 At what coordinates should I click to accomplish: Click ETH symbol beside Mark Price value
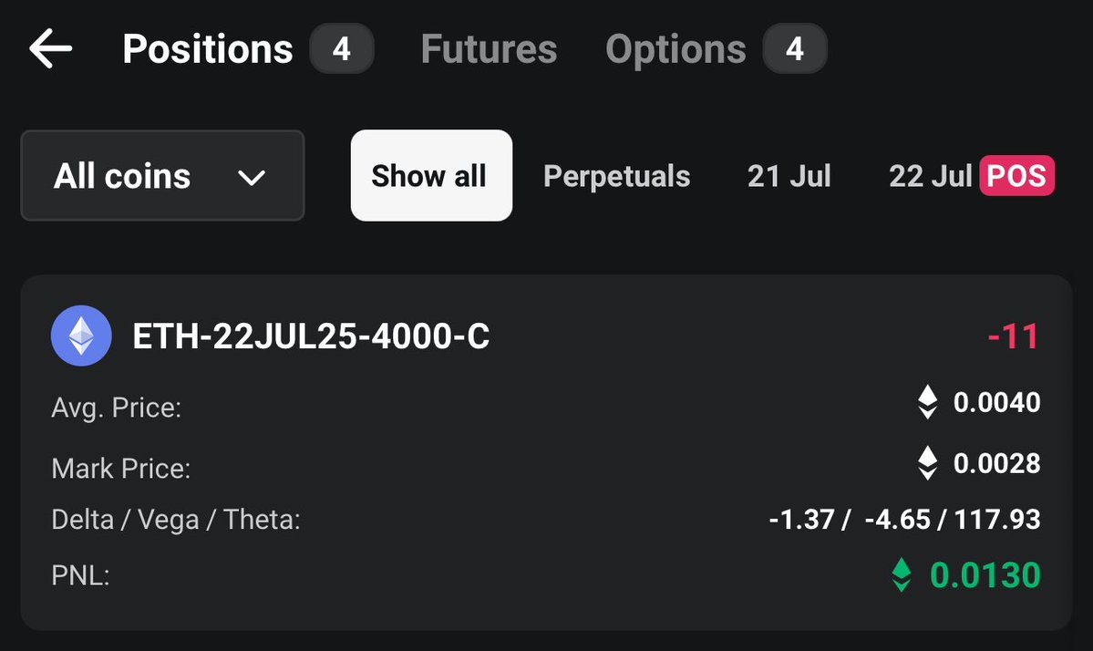(927, 463)
